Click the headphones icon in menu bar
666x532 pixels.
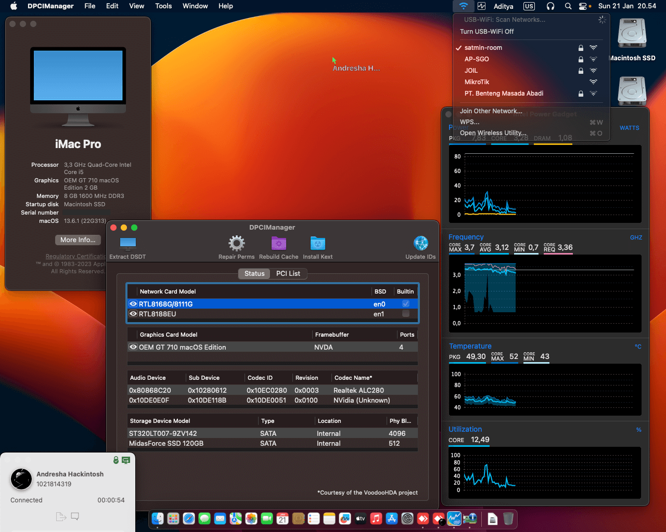(550, 6)
